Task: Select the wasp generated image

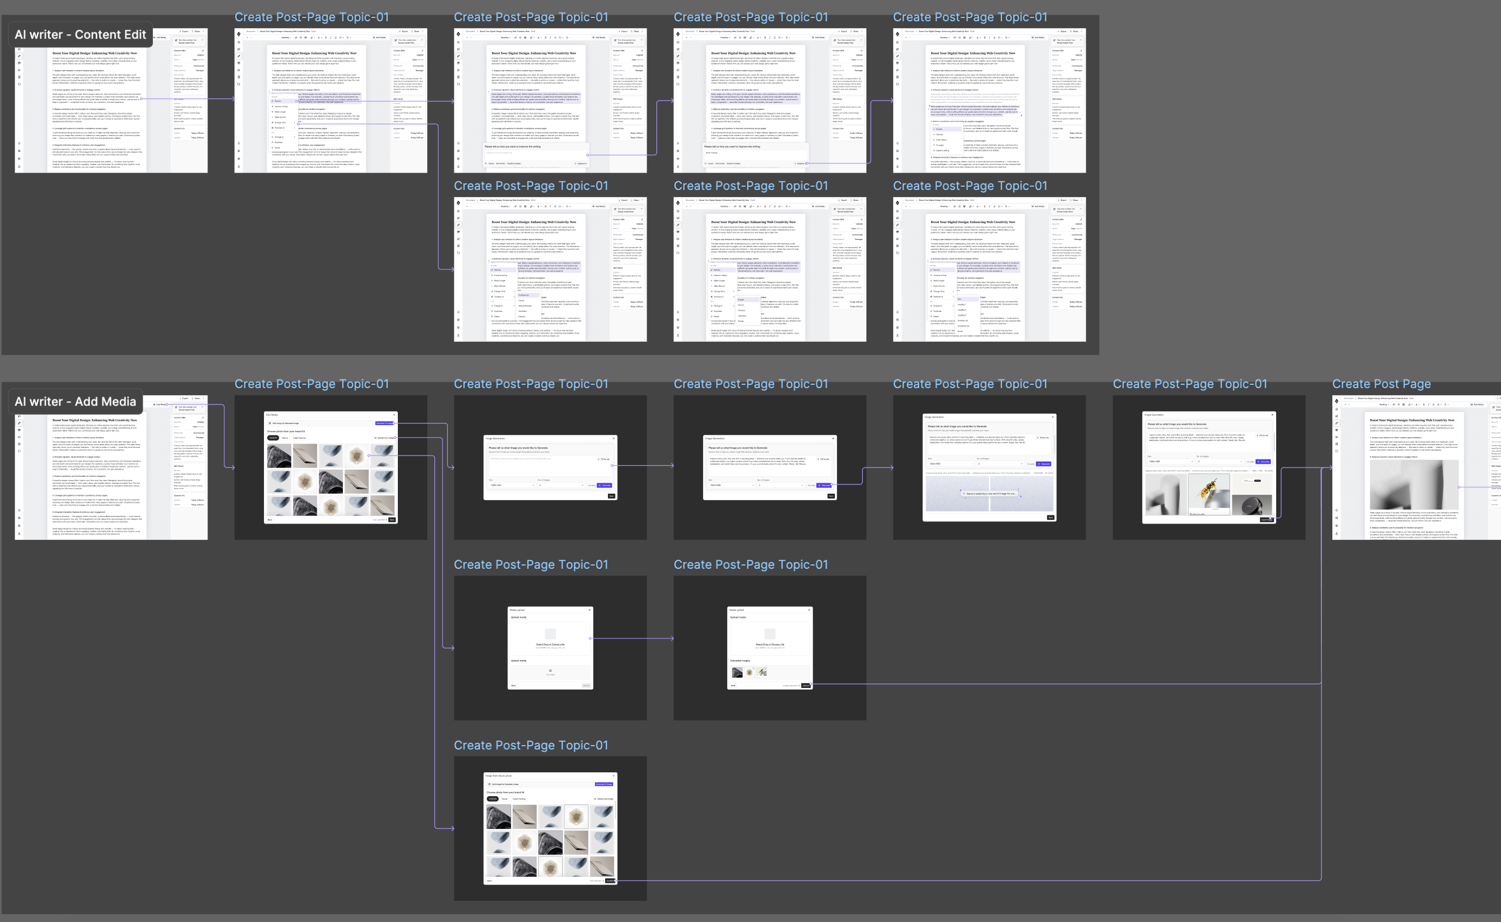Action: coord(1210,495)
